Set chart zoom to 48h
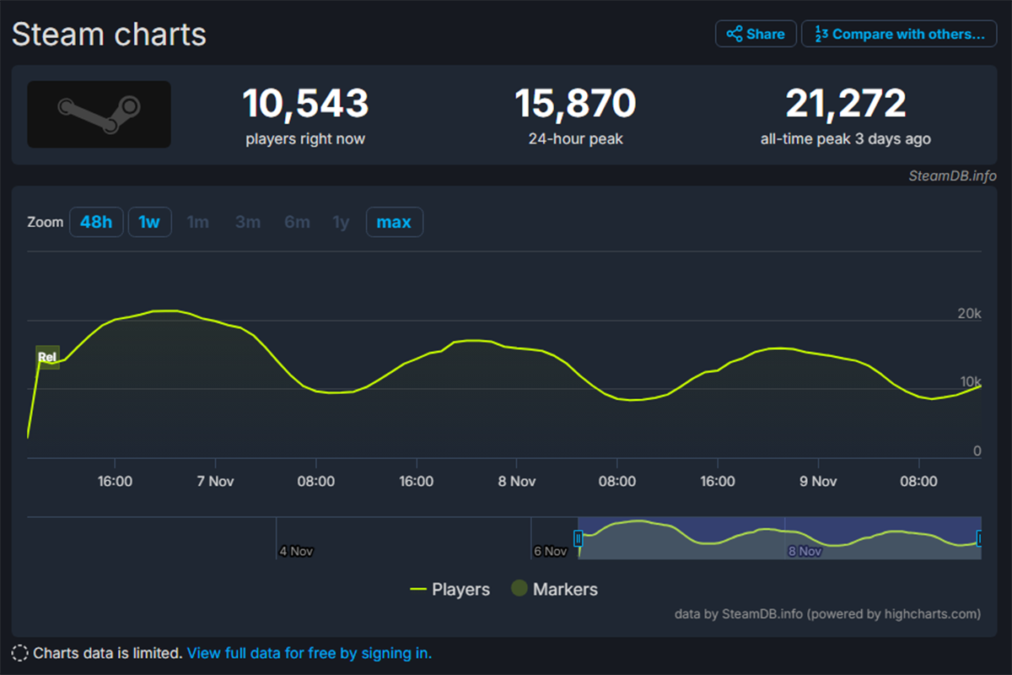The height and width of the screenshot is (675, 1012). [96, 222]
